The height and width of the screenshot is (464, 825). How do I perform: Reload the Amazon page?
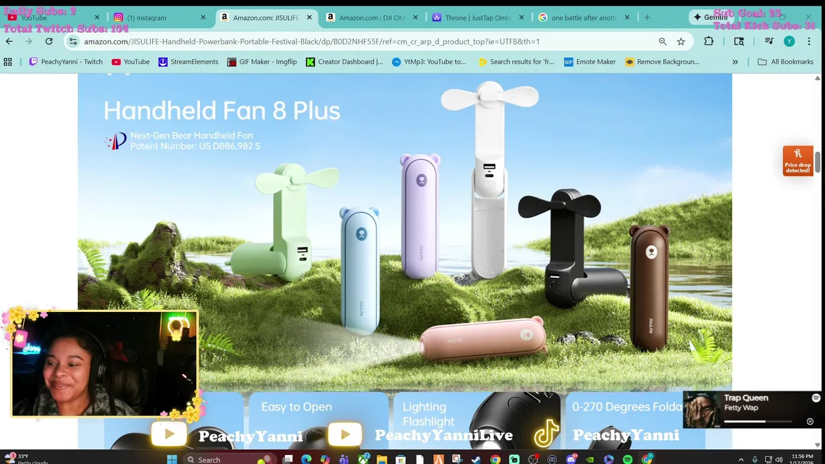pos(49,41)
